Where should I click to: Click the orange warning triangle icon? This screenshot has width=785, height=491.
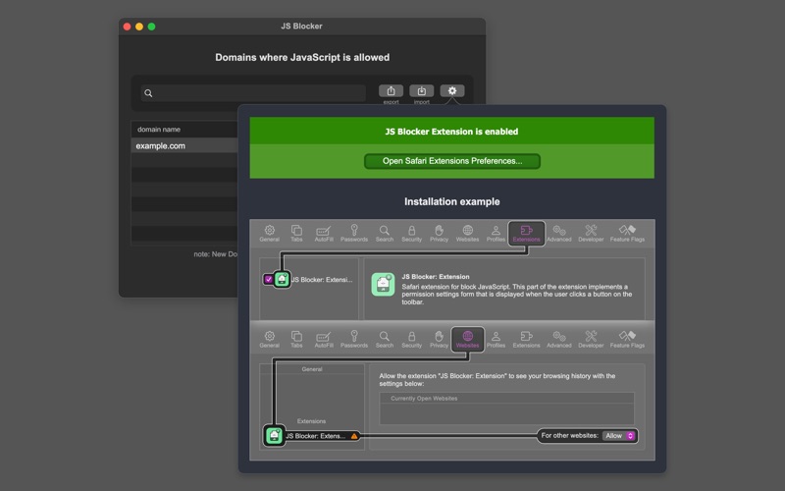coord(354,436)
